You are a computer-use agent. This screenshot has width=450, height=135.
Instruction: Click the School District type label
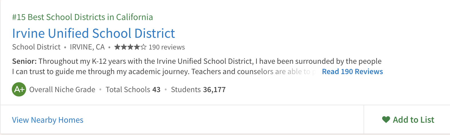click(36, 47)
